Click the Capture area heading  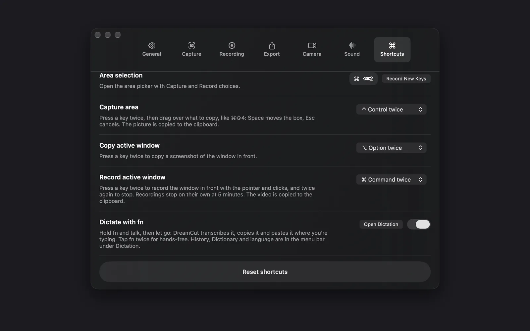[119, 107]
